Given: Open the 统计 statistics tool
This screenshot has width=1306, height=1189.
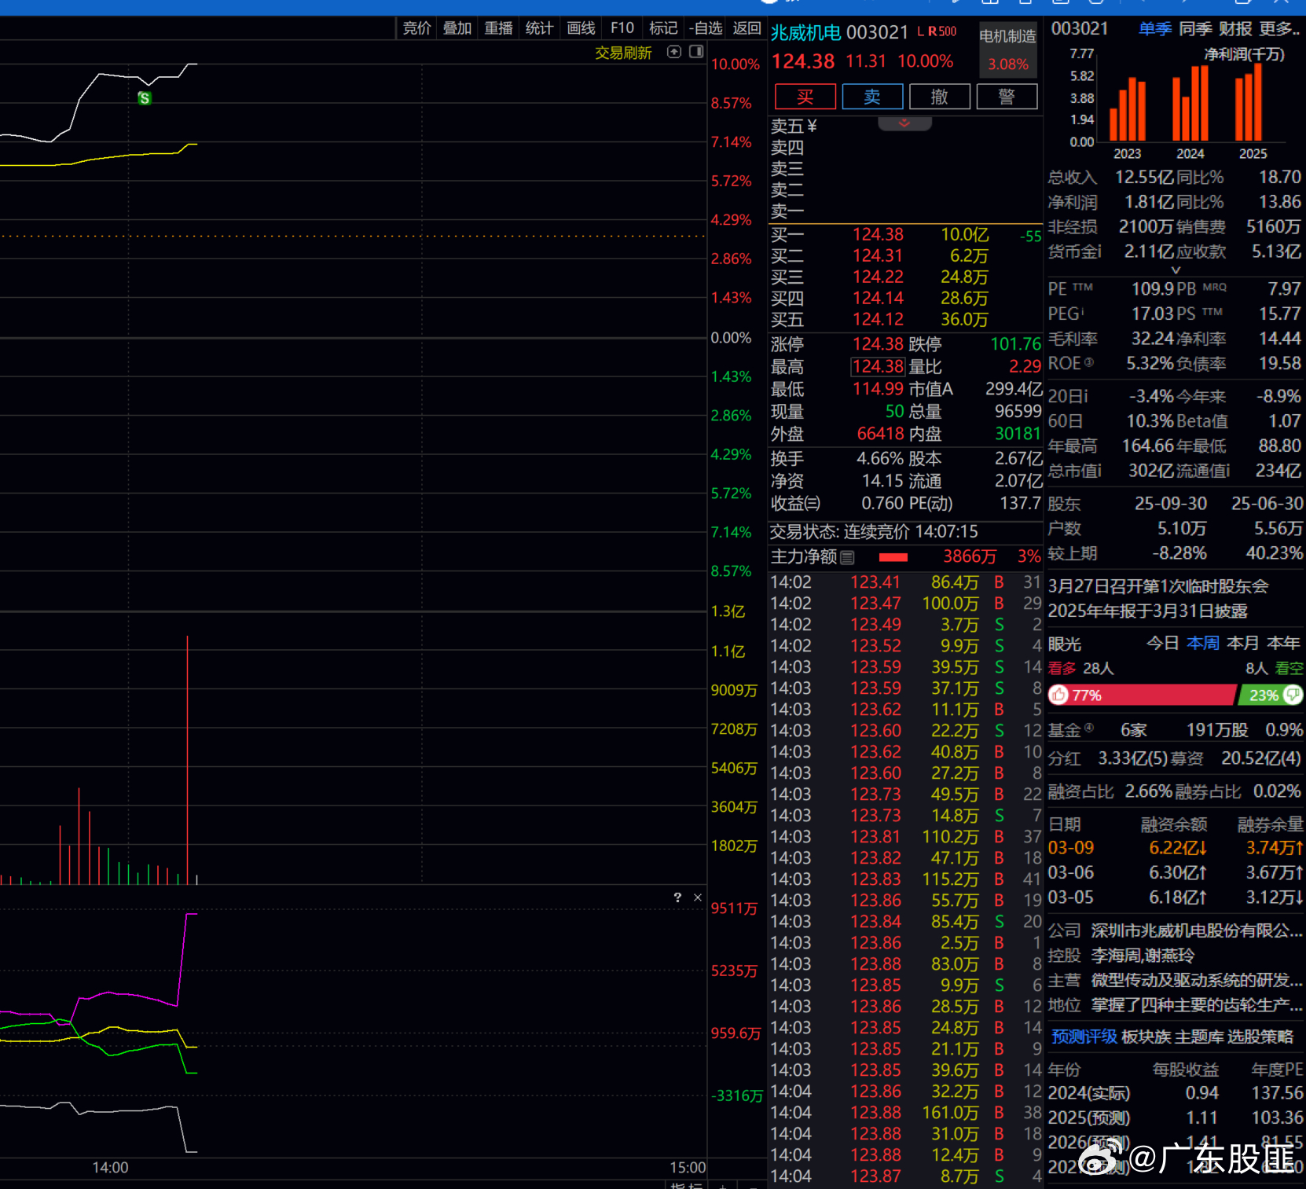Looking at the screenshot, I should pyautogui.click(x=539, y=28).
